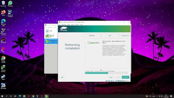Click the Windows Start button
174x98 pixels.
coord(2,96)
